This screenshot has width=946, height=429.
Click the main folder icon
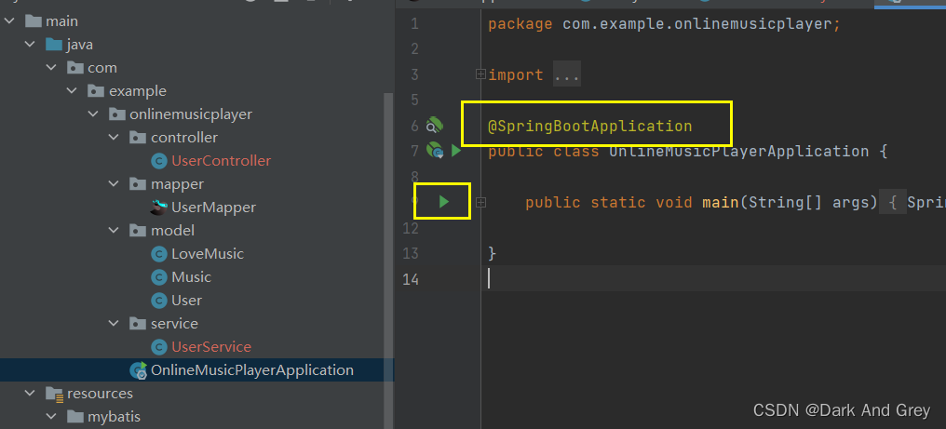tap(34, 21)
